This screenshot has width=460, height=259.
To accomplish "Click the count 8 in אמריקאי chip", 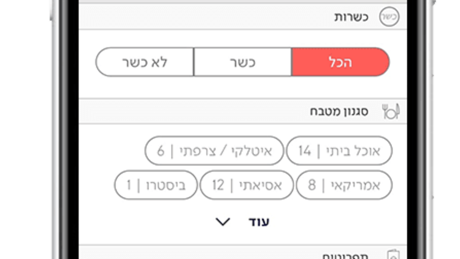I will (x=312, y=186).
